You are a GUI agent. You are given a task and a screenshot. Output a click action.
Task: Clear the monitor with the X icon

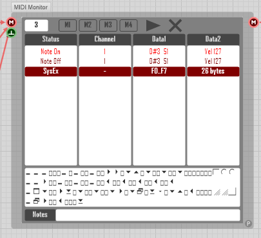[x=175, y=25]
